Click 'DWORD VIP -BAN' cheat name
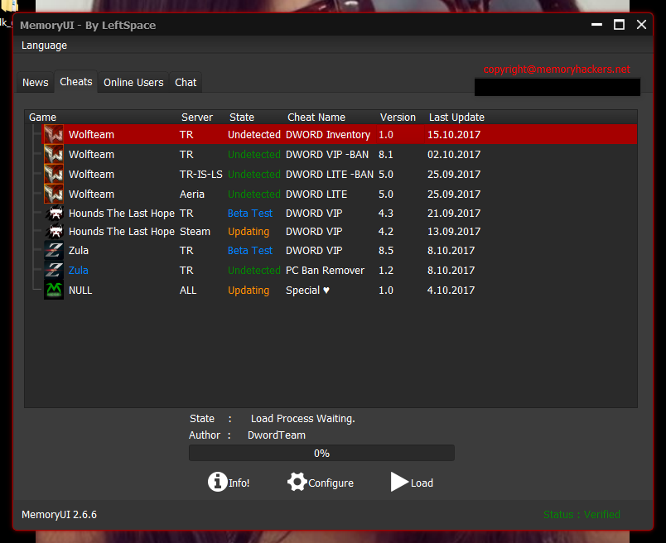666x543 pixels. pos(327,155)
